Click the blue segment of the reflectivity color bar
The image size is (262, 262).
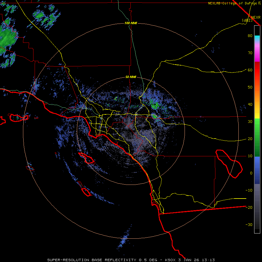click(257, 170)
